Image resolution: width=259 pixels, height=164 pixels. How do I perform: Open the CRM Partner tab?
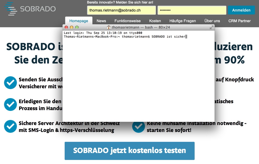[240, 21]
